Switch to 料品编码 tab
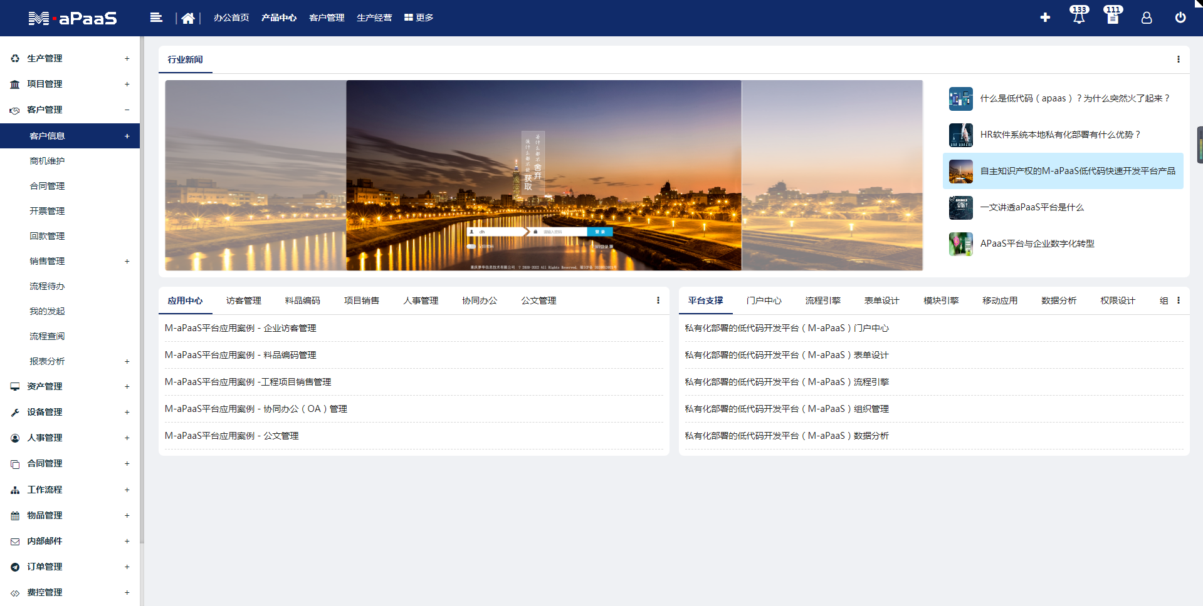The image size is (1203, 606). coord(303,300)
